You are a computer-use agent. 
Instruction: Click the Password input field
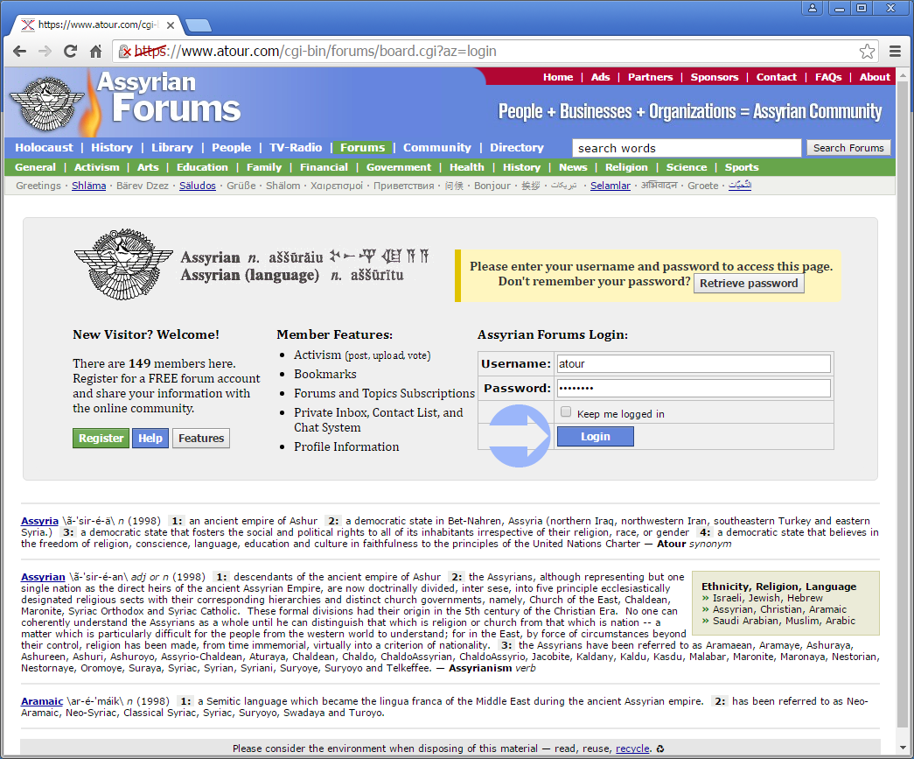(x=693, y=388)
